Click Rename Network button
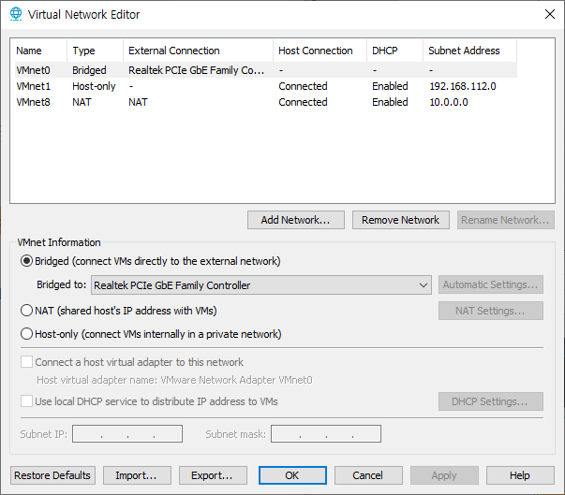This screenshot has height=495, width=565. [506, 220]
